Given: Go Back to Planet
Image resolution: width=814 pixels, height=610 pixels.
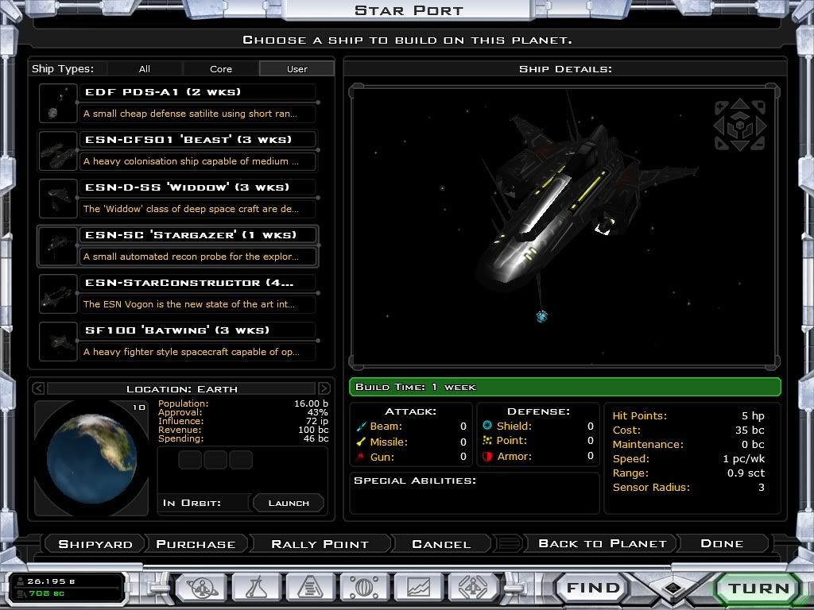Looking at the screenshot, I should point(603,543).
